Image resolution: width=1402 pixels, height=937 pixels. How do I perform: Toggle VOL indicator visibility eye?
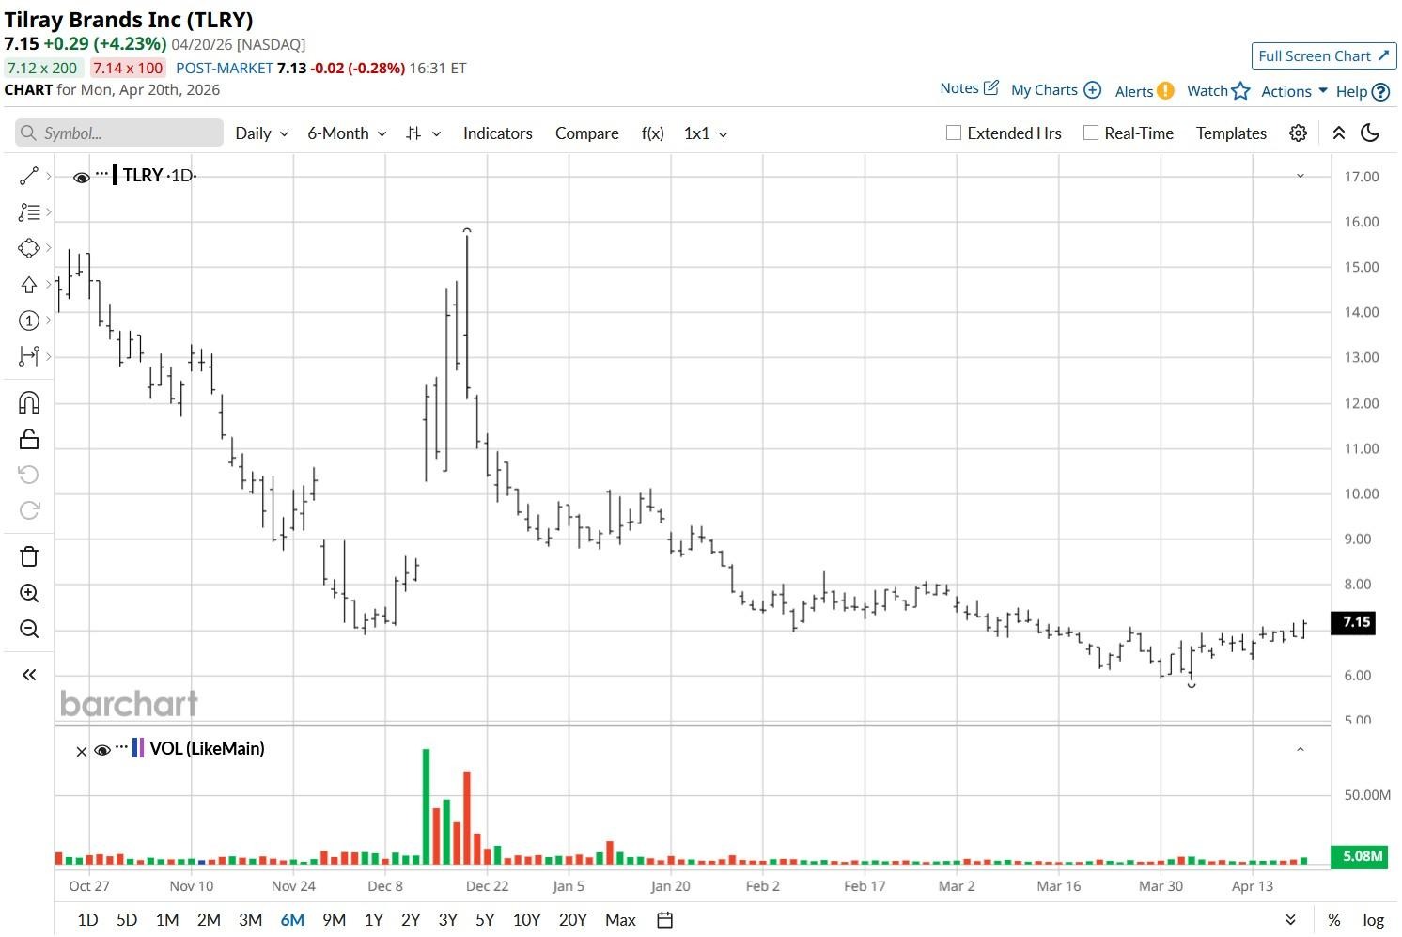pyautogui.click(x=102, y=750)
